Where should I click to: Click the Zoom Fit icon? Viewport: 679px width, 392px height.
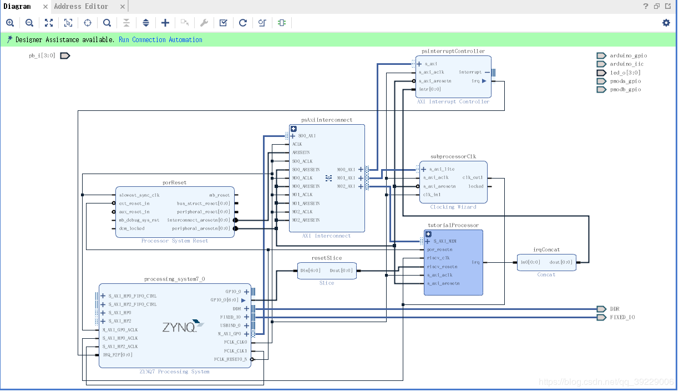click(x=49, y=23)
